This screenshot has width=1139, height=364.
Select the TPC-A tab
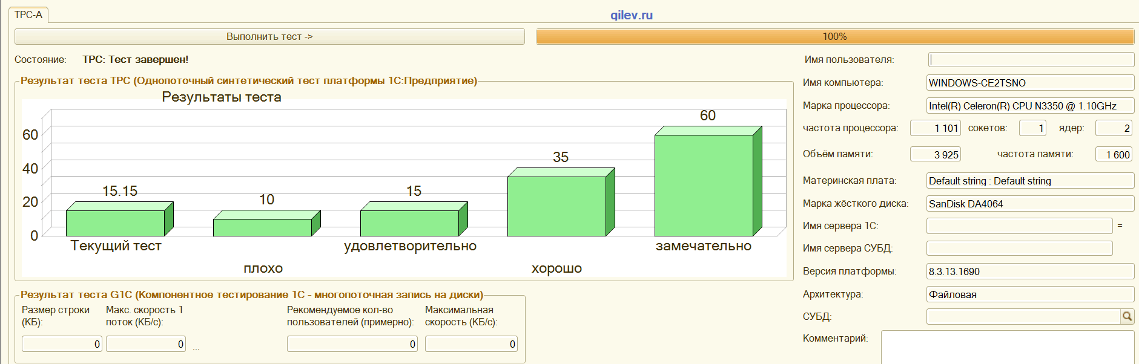(x=28, y=15)
